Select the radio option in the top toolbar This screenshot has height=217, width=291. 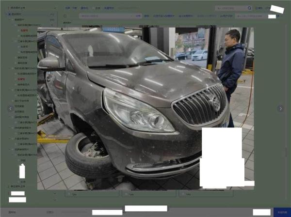pos(93,8)
